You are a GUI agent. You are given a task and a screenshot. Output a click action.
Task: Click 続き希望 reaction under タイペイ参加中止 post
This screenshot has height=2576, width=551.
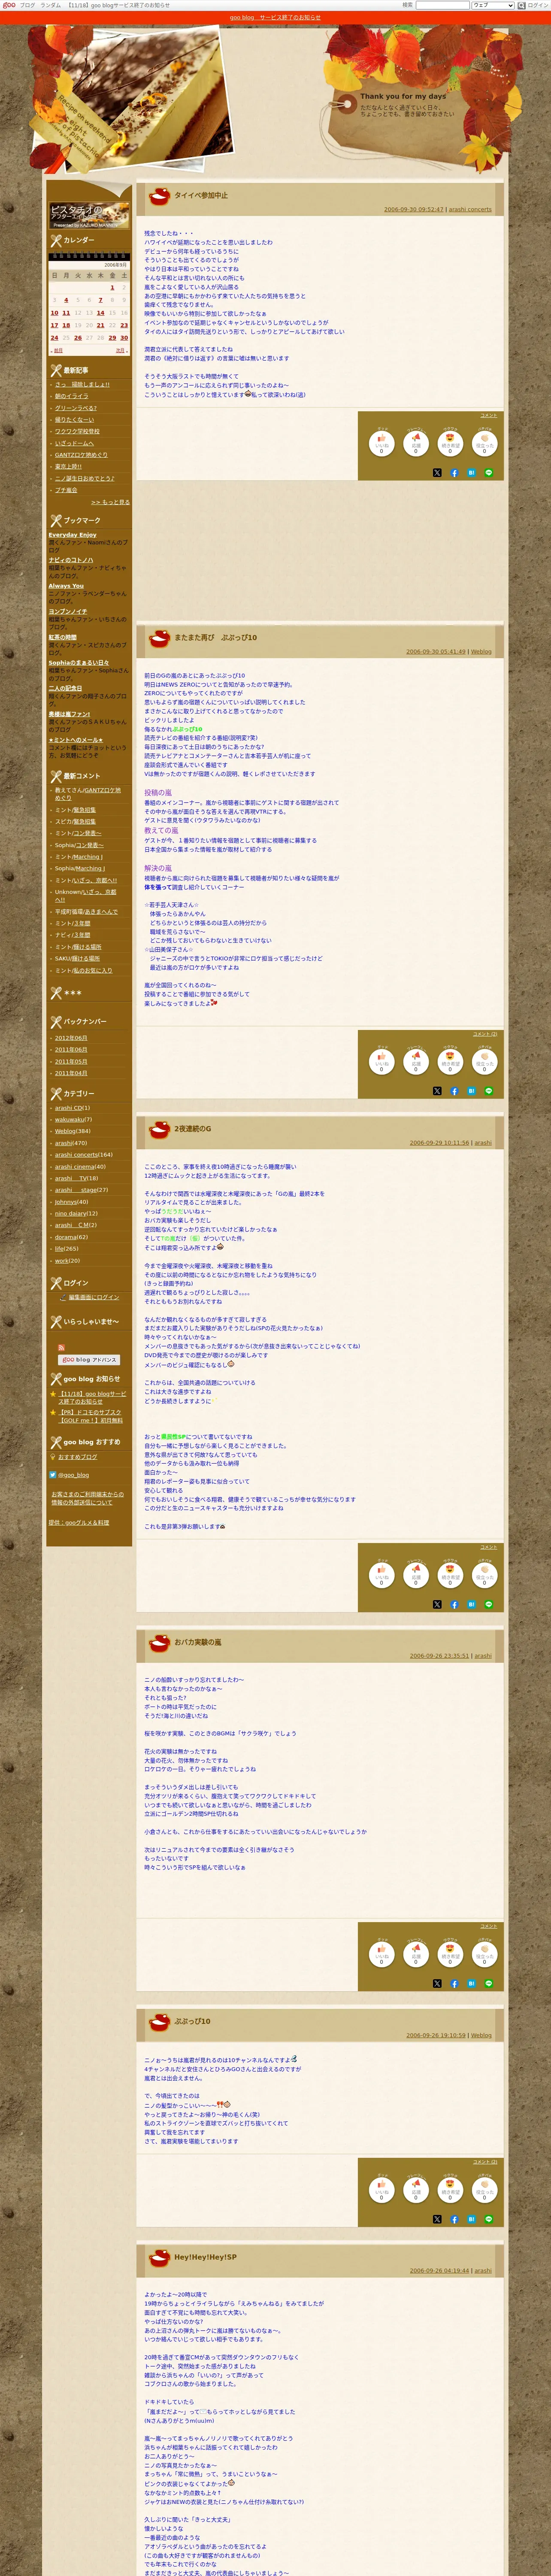(x=450, y=443)
